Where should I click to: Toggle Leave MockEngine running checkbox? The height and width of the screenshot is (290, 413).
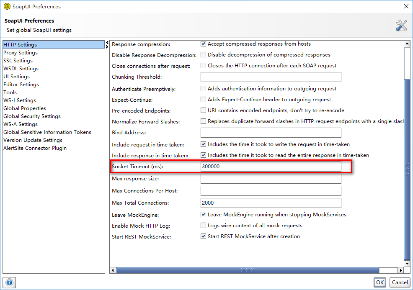[203, 215]
